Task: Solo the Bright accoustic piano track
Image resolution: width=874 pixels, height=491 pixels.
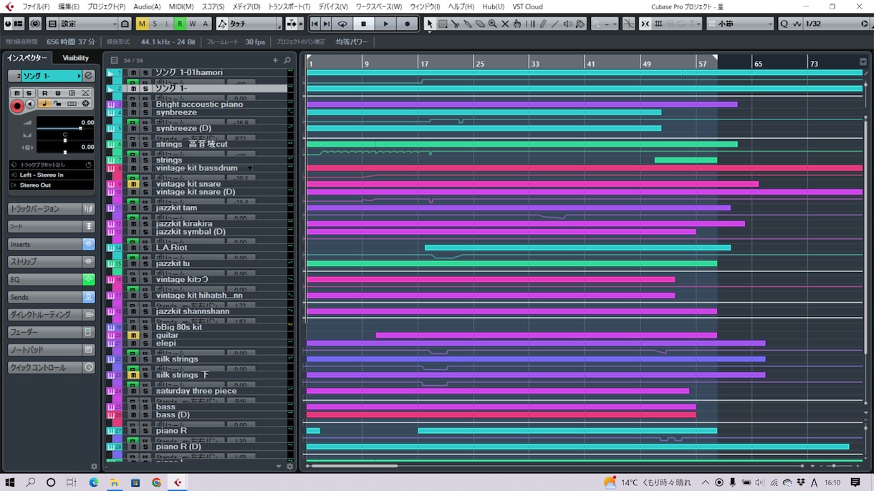Action: click(x=145, y=104)
